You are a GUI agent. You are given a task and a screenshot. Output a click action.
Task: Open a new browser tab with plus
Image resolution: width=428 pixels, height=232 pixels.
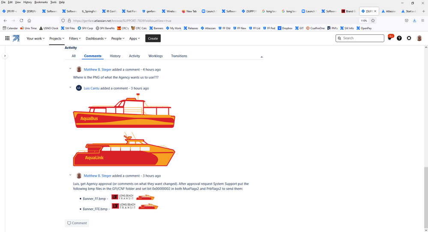423,11
